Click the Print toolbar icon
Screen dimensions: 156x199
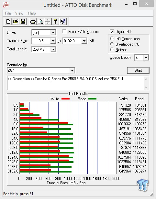point(33,21)
